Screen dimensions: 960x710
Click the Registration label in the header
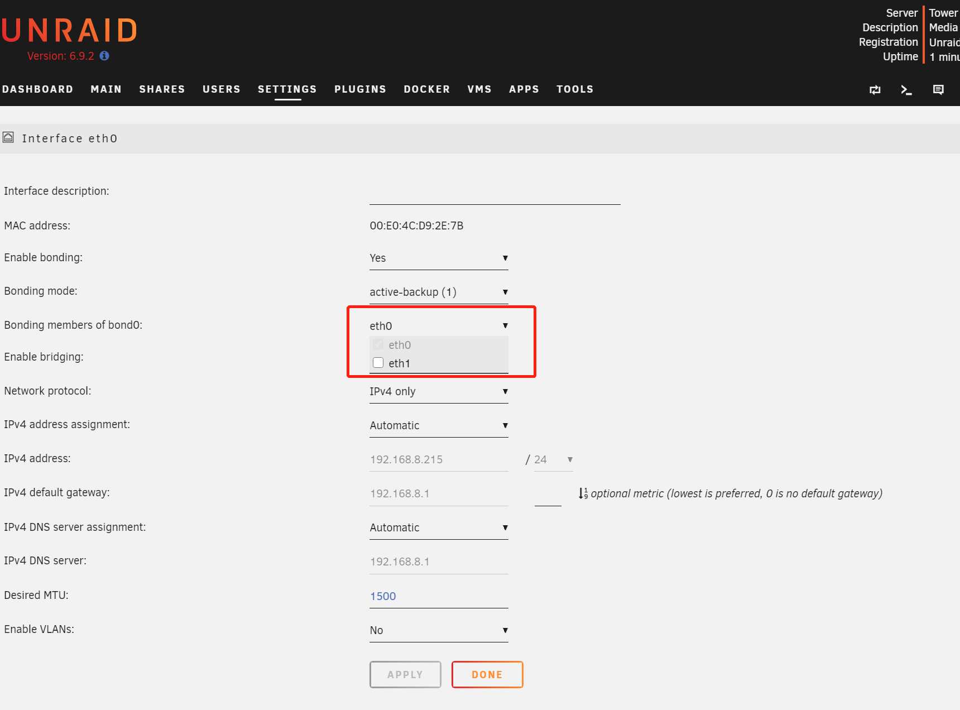[889, 42]
